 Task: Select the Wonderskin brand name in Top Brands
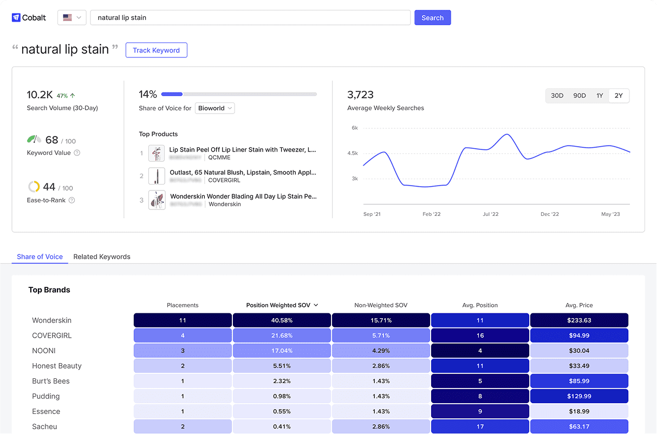[51, 320]
